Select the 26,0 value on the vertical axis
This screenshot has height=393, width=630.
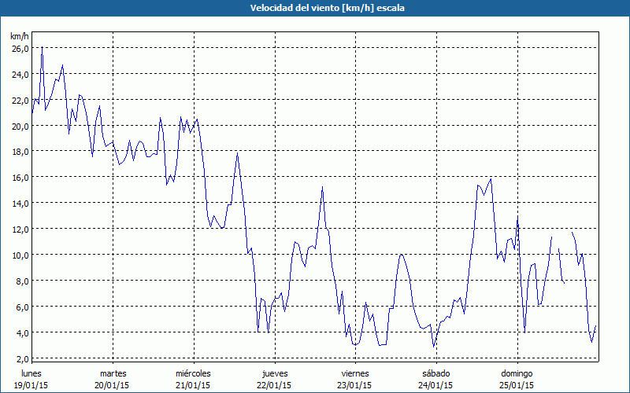click(20, 49)
